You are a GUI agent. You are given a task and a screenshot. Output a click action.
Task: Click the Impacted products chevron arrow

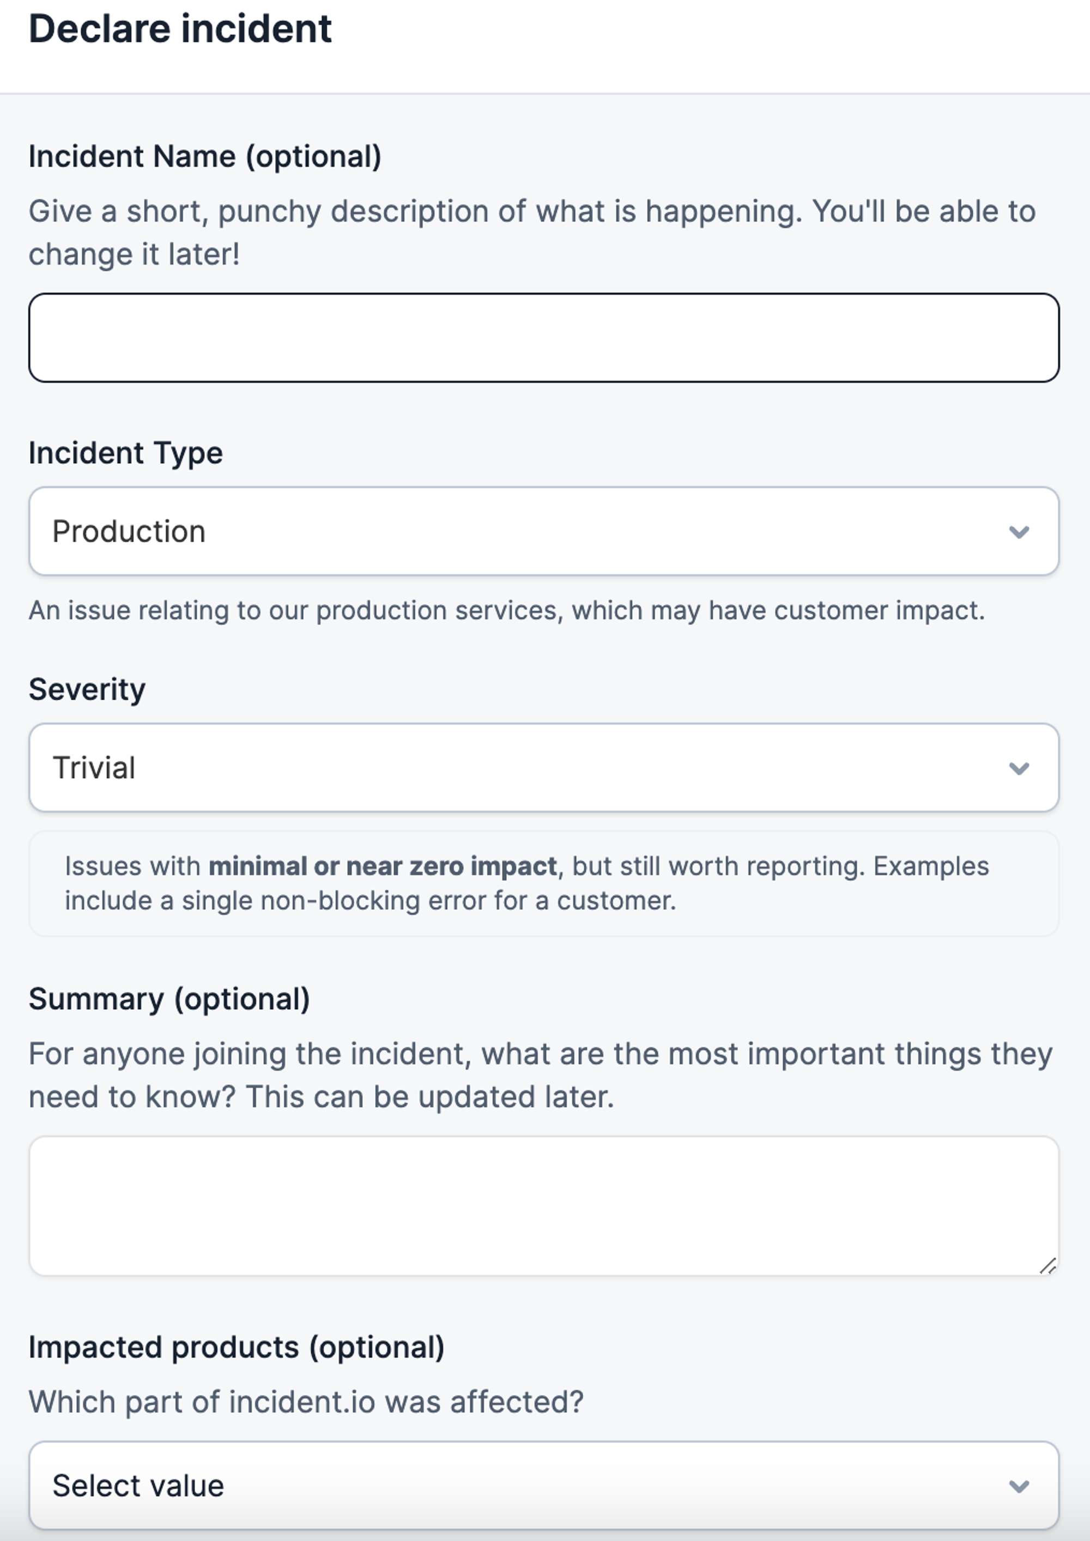tap(1018, 1486)
